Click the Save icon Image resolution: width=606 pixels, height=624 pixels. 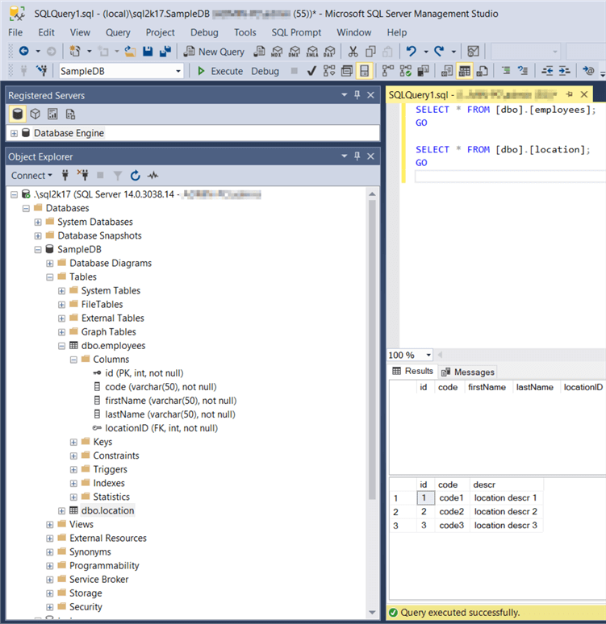148,52
